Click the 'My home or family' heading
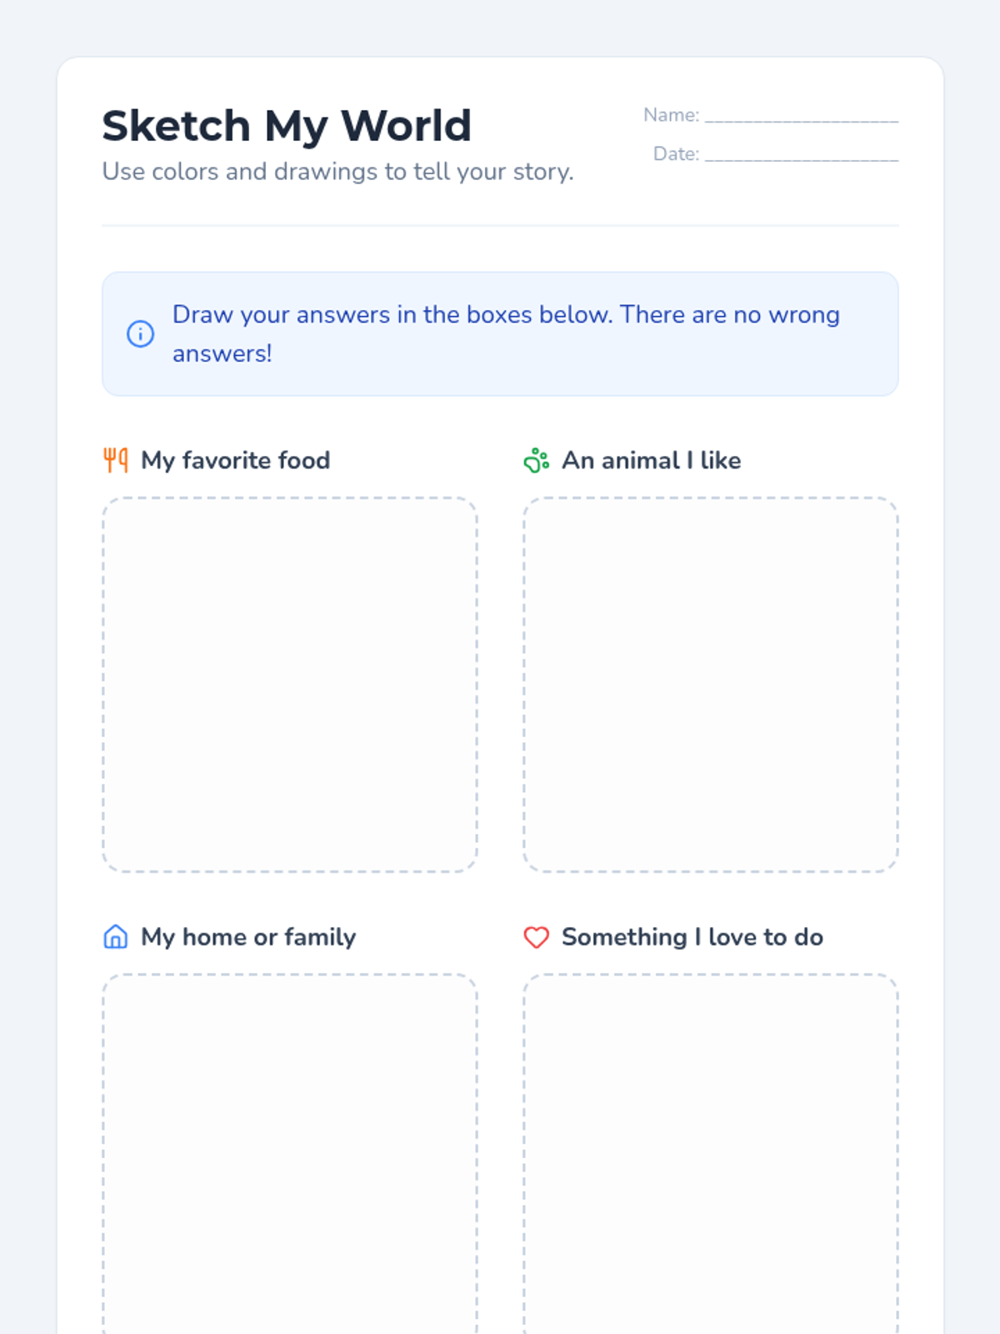The image size is (1000, 1334). coord(248,937)
